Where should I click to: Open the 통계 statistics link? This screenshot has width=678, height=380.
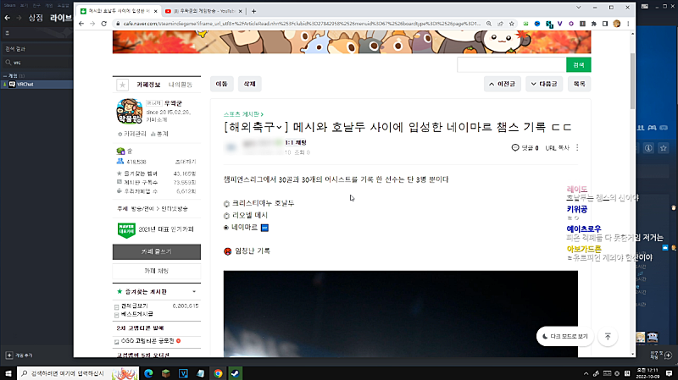pyautogui.click(x=159, y=134)
